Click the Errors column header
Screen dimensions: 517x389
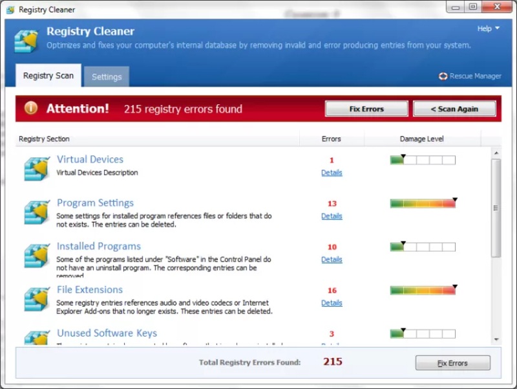click(x=331, y=139)
